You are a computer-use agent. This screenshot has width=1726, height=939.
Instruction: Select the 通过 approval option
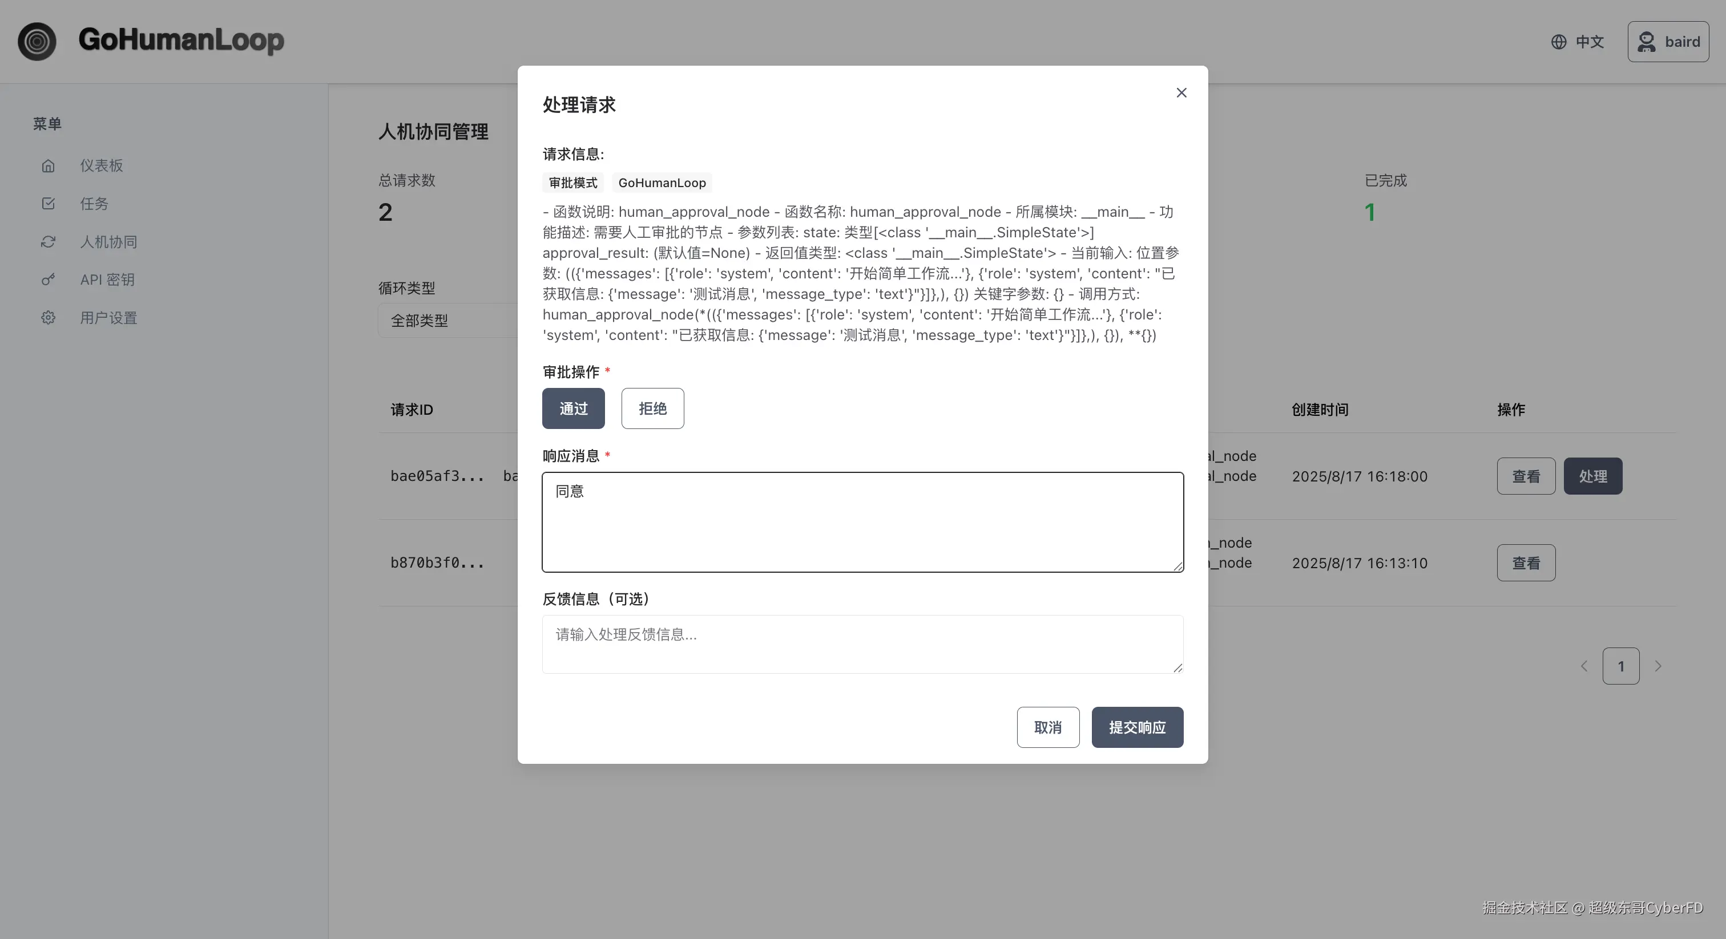[x=573, y=408]
